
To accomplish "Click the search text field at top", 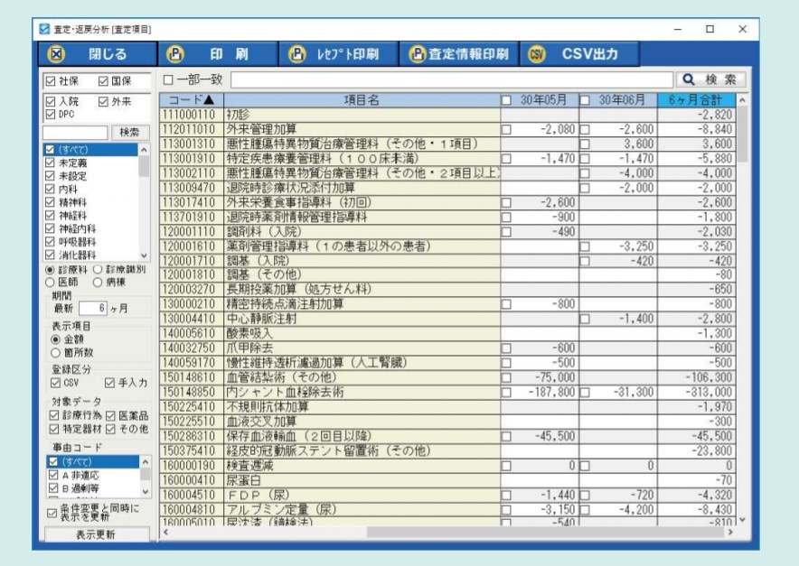I will (x=452, y=79).
